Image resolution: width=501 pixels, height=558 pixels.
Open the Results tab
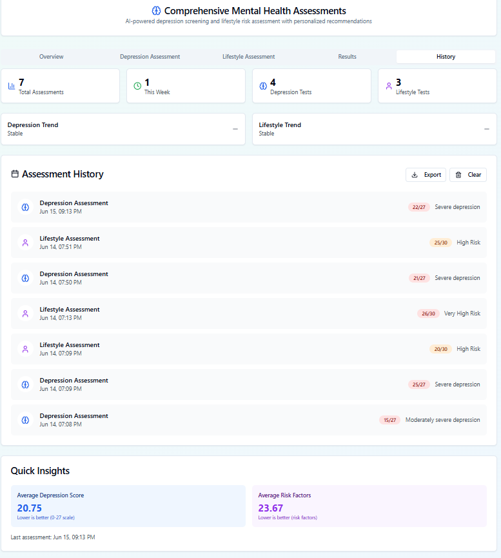coord(347,56)
